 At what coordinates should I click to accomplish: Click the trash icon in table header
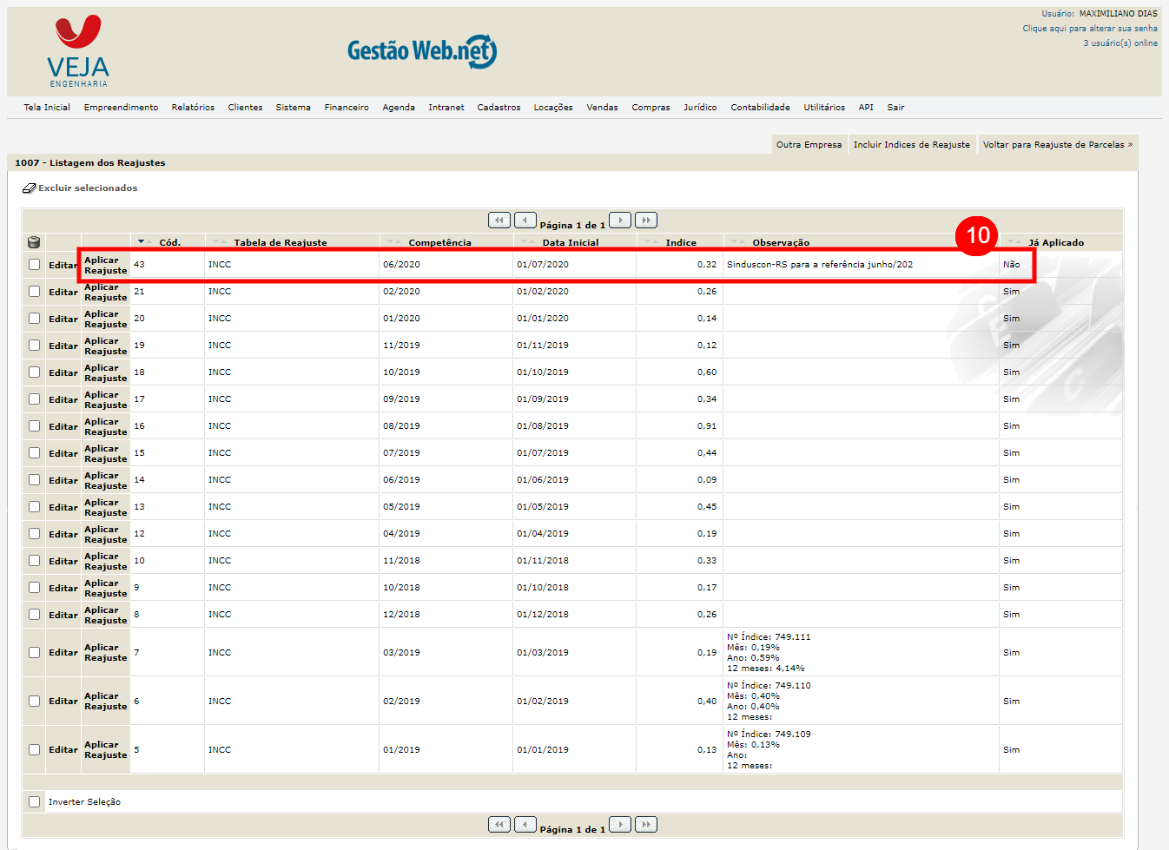coord(34,242)
